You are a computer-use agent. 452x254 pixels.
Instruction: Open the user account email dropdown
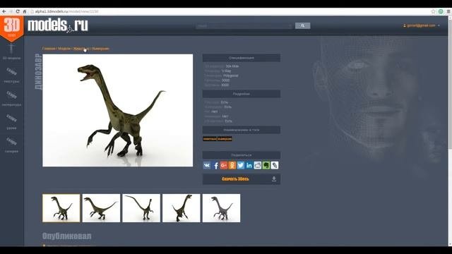tap(422, 25)
